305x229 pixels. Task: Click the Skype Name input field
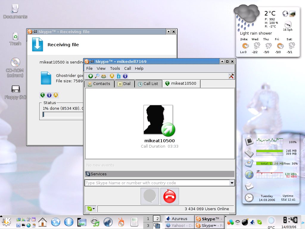pyautogui.click(x=157, y=183)
